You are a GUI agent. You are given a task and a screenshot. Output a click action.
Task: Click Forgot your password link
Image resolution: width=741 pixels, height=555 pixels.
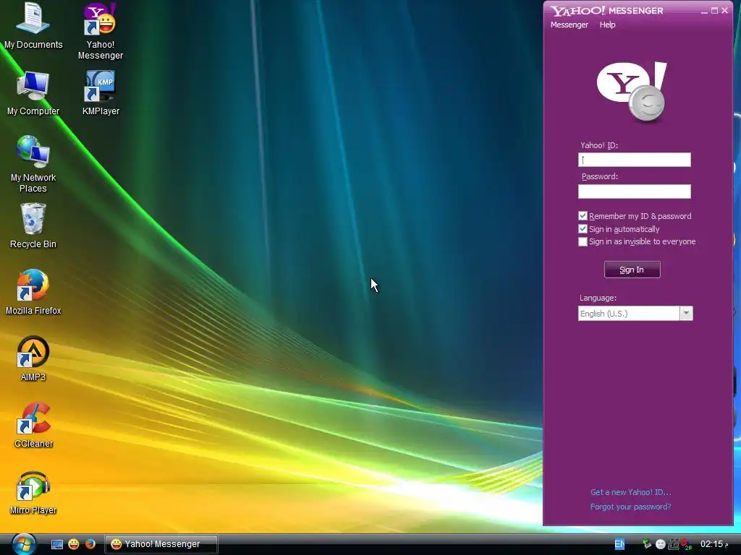(x=630, y=507)
